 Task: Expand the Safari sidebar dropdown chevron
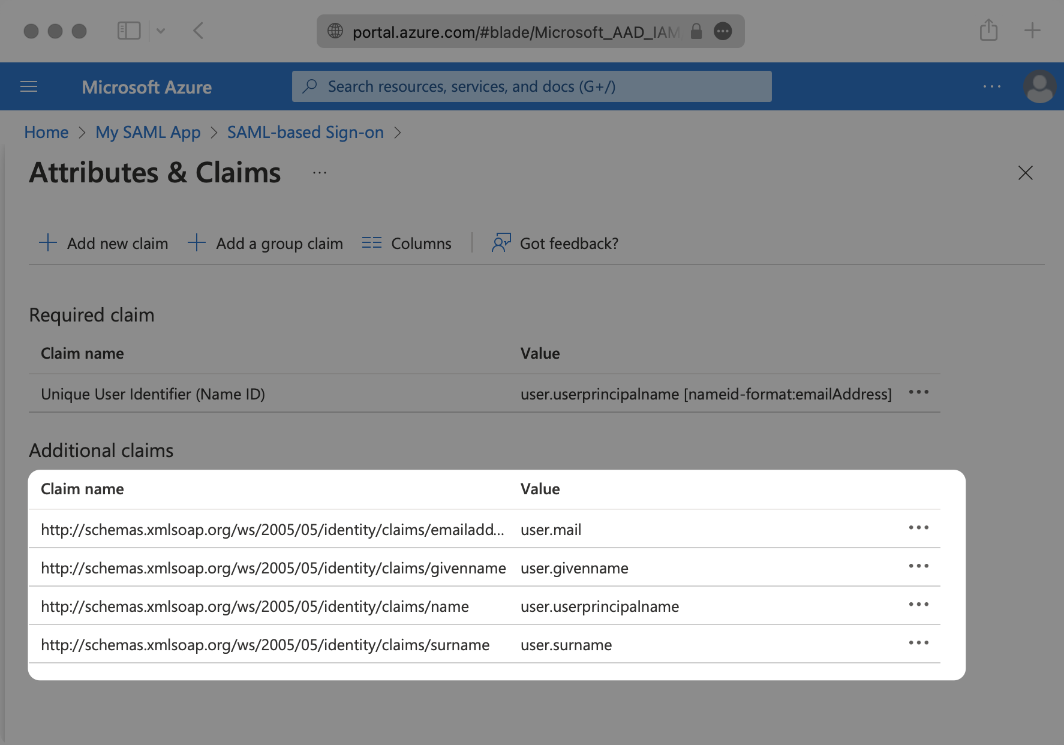point(161,31)
